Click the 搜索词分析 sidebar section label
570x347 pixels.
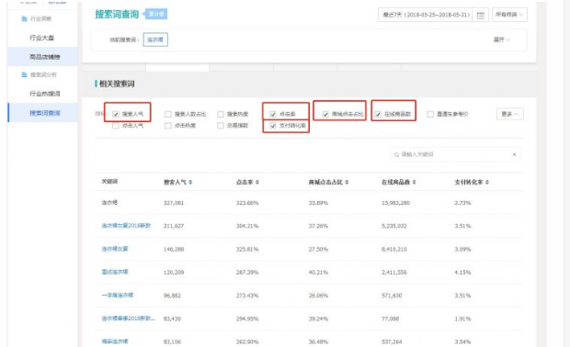pyautogui.click(x=43, y=74)
